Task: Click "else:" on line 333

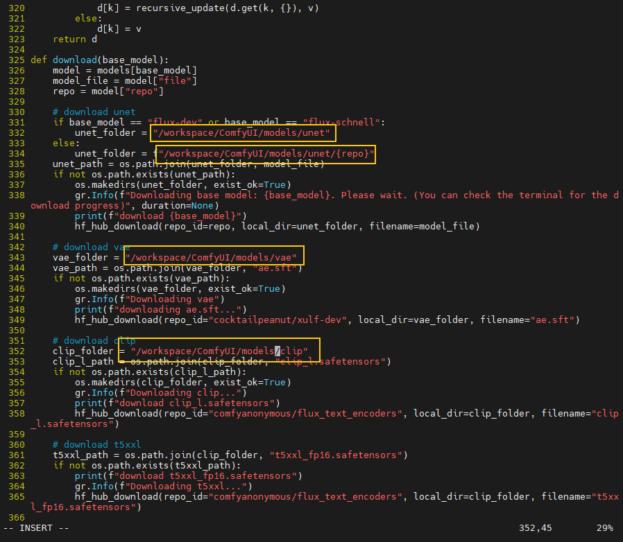Action: 67,143
